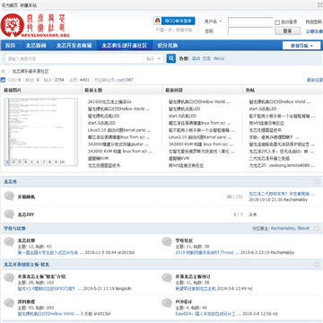
Task: Click the PCB设计 forum bubble icon
Action: (167, 303)
